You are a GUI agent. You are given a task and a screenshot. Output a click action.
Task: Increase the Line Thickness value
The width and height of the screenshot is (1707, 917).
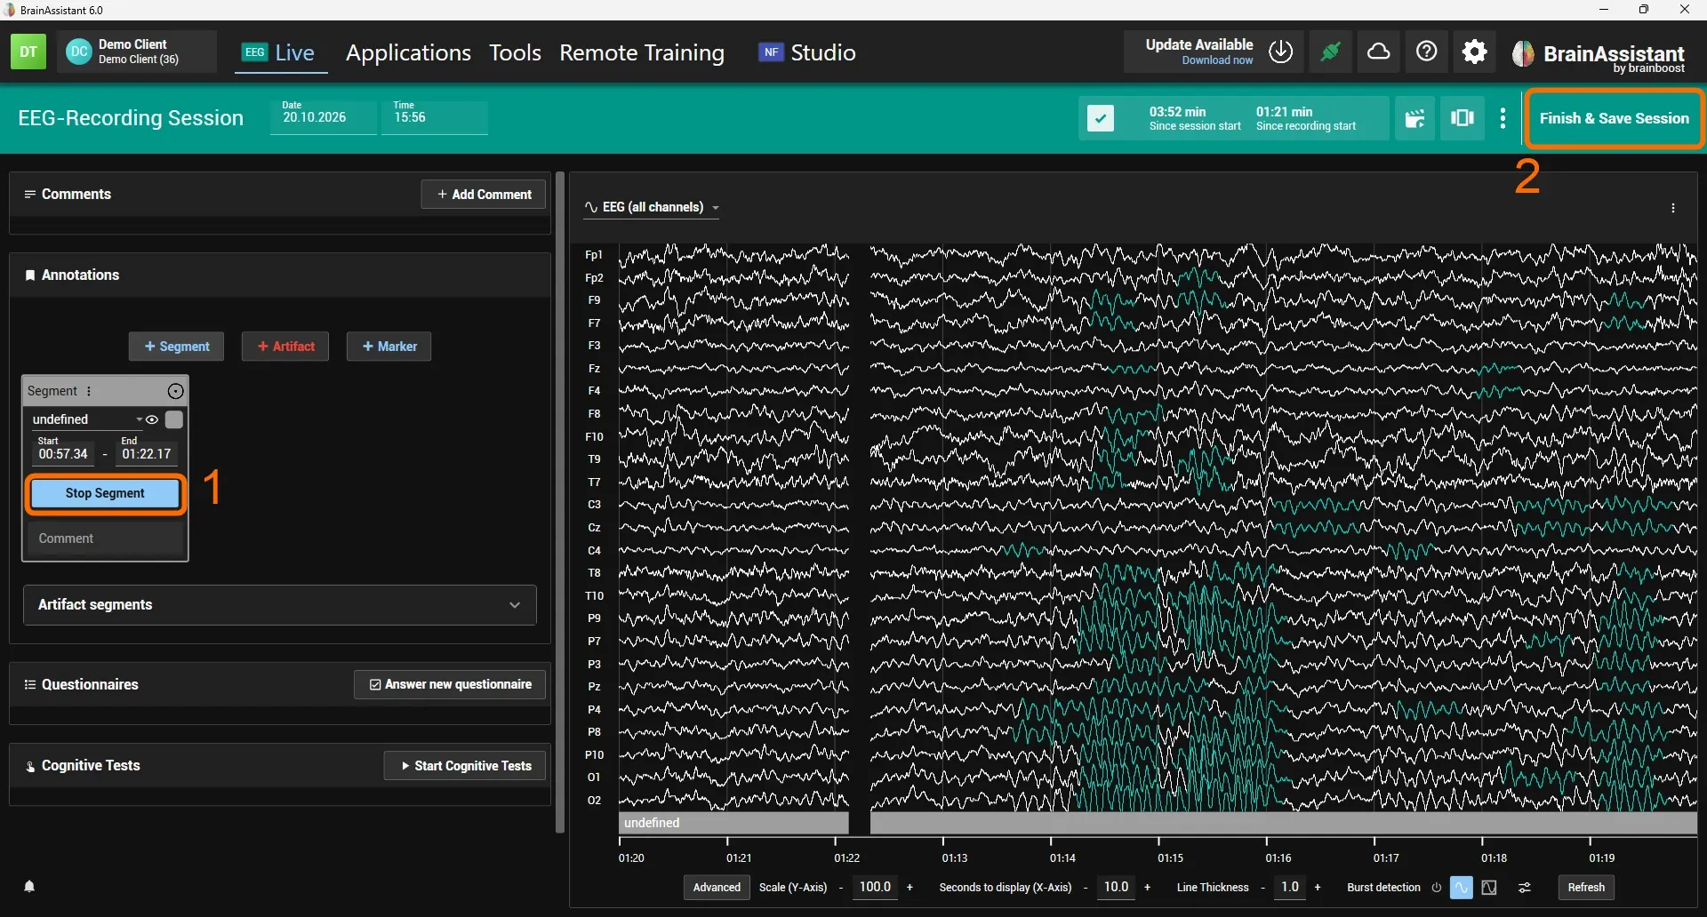coord(1318,888)
